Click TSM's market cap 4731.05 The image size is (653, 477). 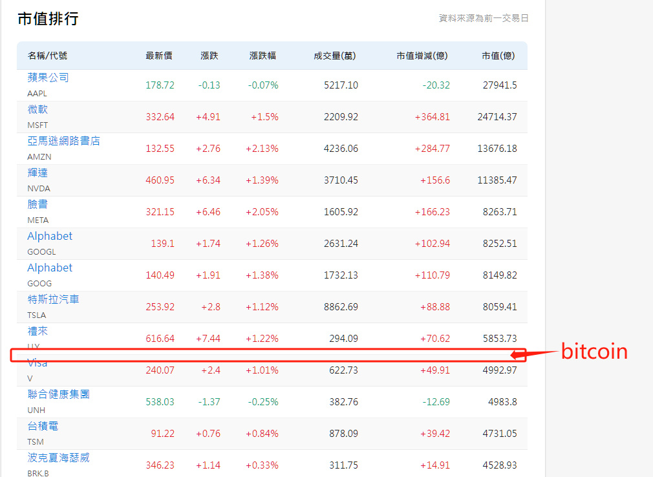click(x=500, y=433)
